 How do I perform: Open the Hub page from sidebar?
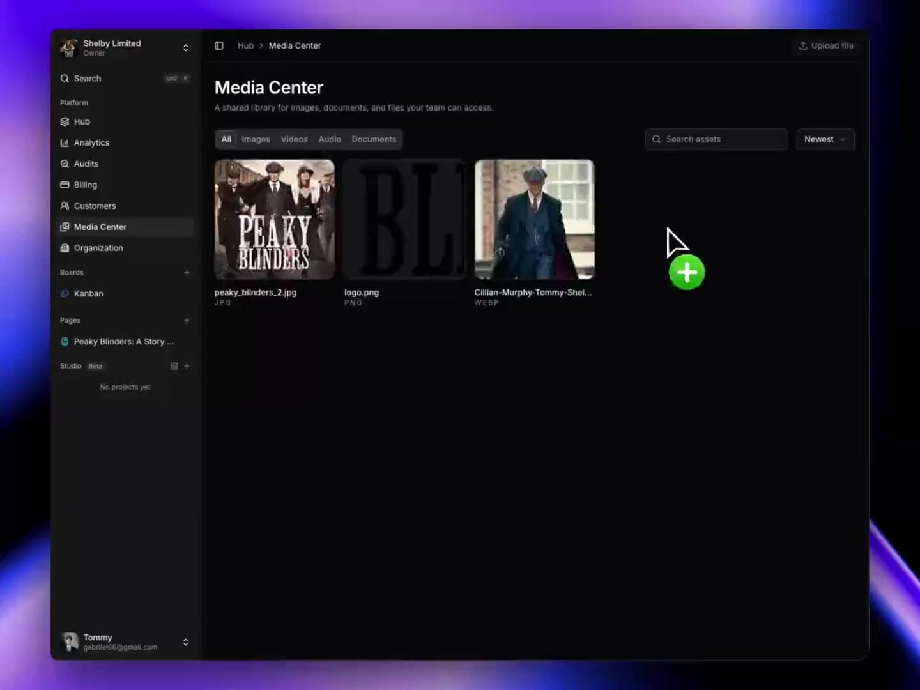125,121
